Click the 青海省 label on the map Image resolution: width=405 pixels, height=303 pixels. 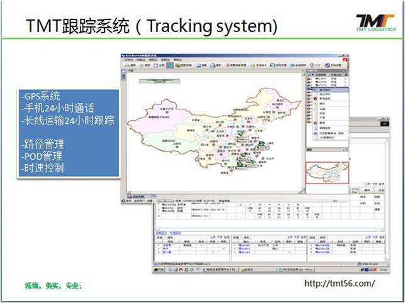[190, 130]
